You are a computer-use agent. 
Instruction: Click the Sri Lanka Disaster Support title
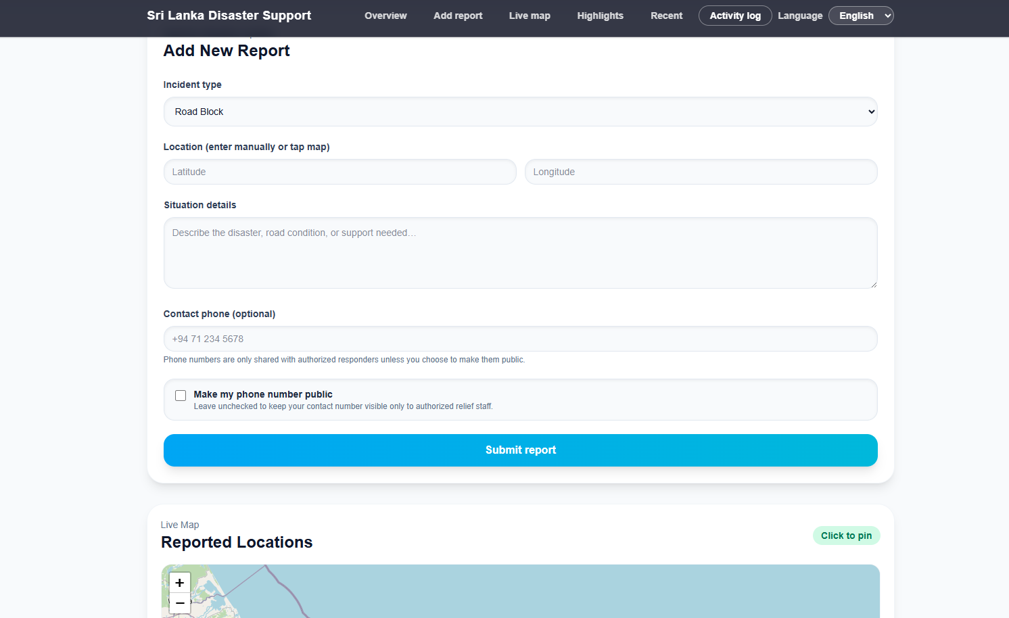(229, 16)
